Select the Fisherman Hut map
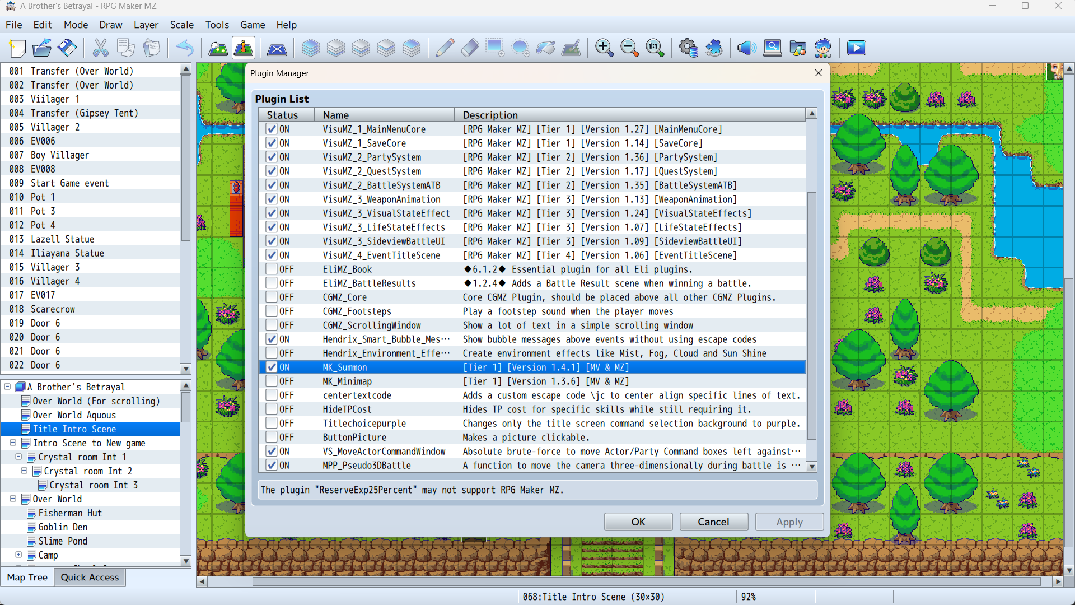 (x=70, y=513)
